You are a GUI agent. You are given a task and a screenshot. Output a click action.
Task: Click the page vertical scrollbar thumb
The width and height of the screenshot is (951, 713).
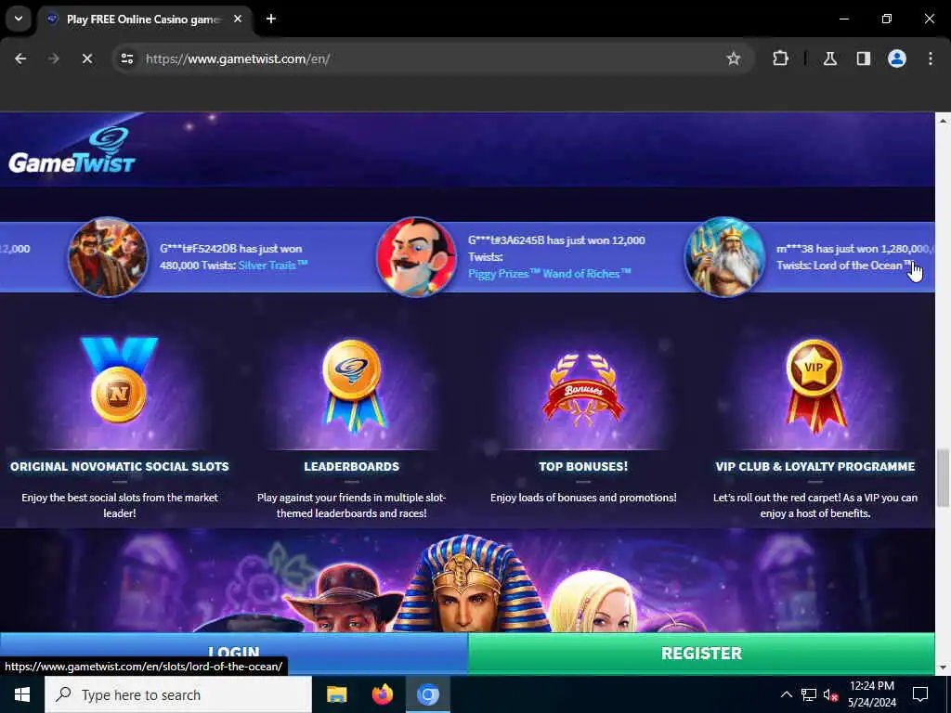pyautogui.click(x=943, y=478)
